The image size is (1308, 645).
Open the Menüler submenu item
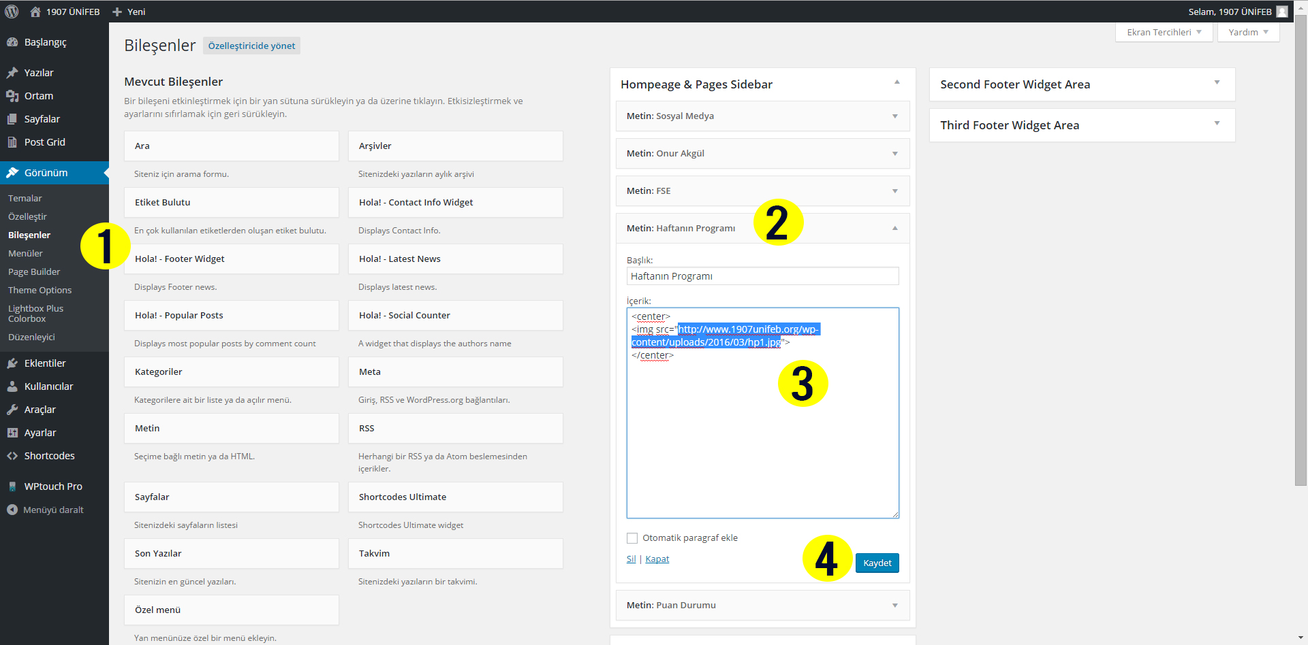[25, 253]
